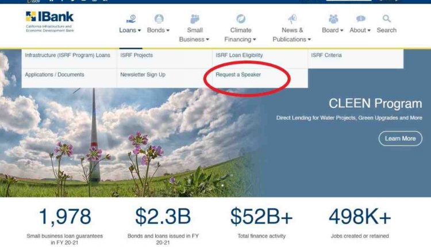
Task: Click the Climate Financing leaf icon
Action: [241, 19]
